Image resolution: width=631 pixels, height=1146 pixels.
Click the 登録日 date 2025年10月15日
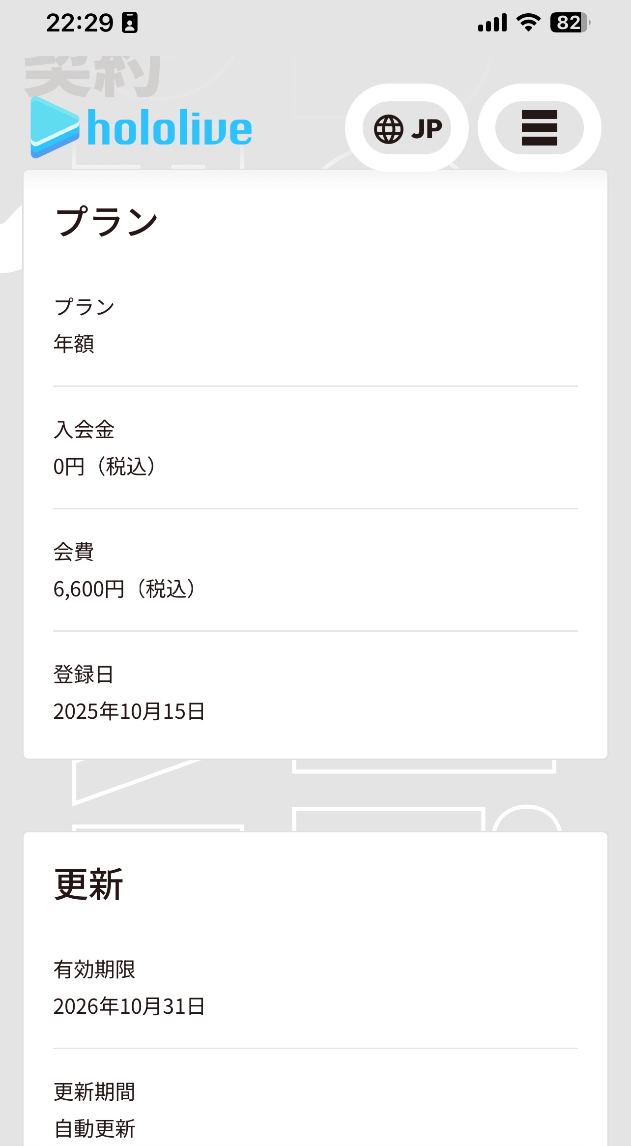click(129, 711)
